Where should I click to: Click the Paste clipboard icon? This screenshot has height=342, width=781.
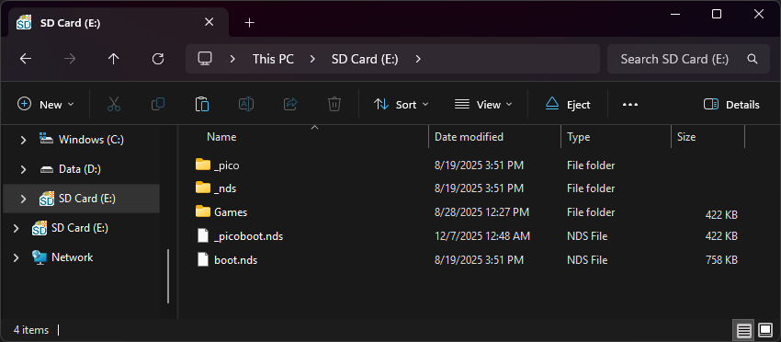pyautogui.click(x=202, y=104)
